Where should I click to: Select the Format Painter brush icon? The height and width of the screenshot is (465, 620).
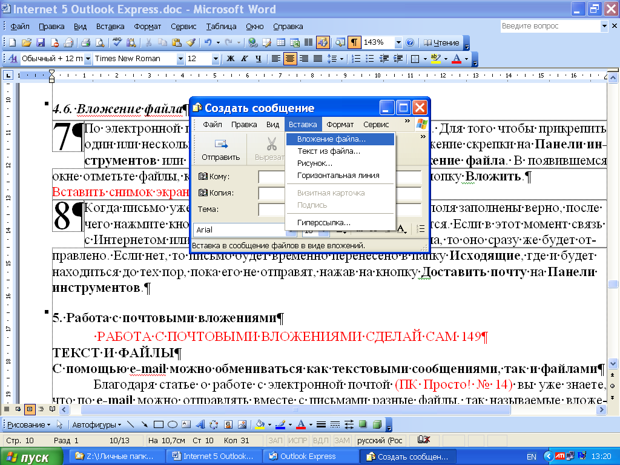191,43
